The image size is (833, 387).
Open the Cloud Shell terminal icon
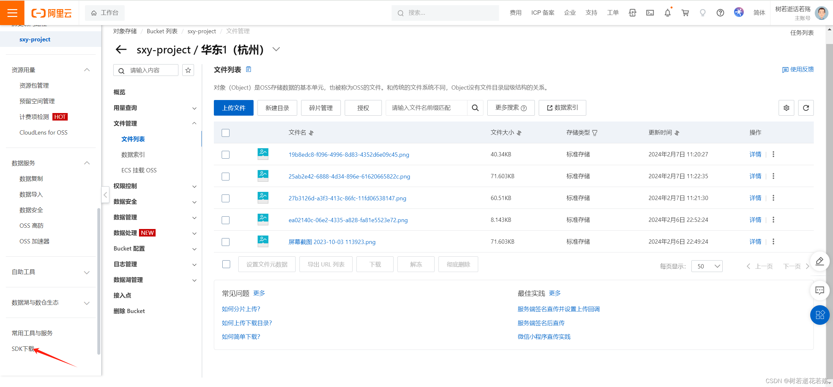650,13
